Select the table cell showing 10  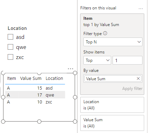point(40,102)
